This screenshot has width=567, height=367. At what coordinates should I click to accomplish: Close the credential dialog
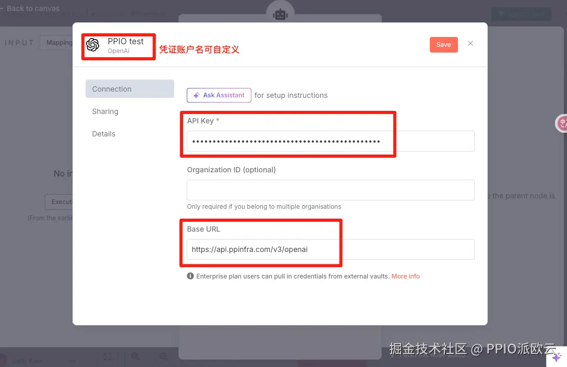coord(471,43)
